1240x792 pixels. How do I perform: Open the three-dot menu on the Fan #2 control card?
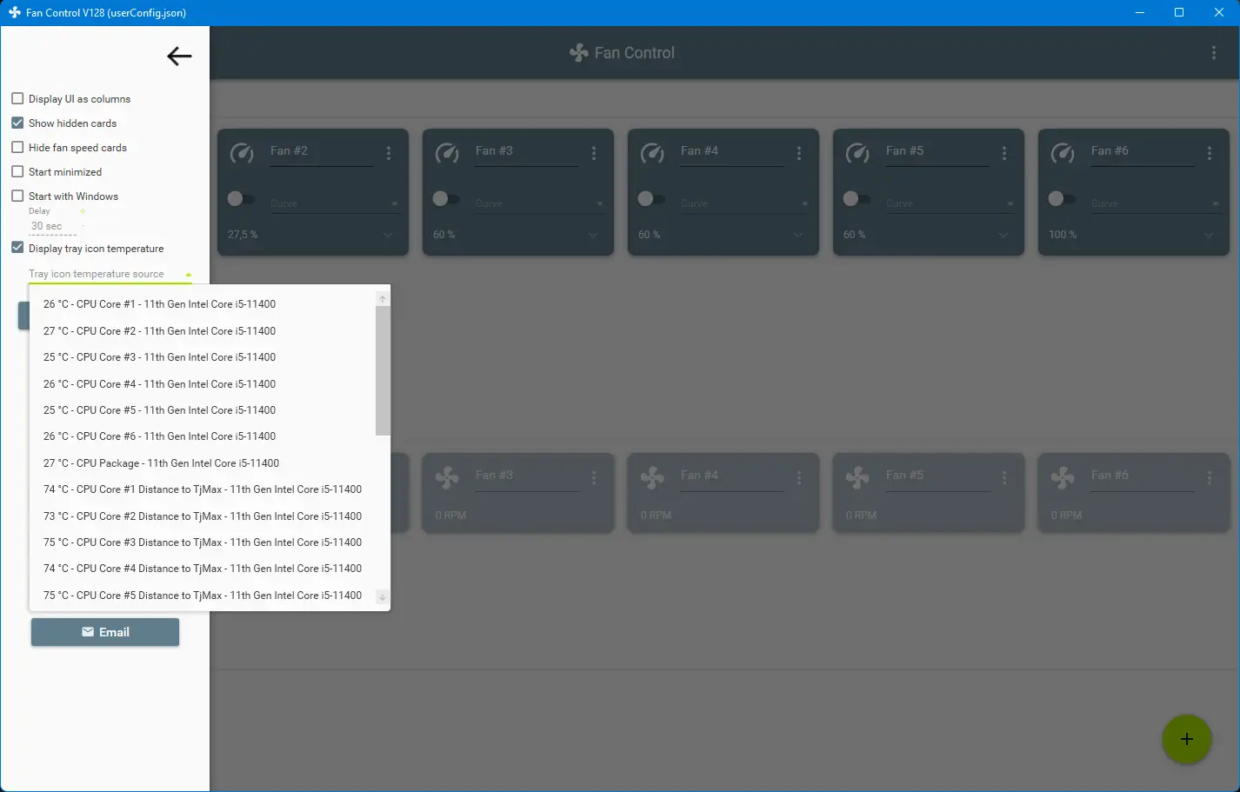tap(389, 153)
